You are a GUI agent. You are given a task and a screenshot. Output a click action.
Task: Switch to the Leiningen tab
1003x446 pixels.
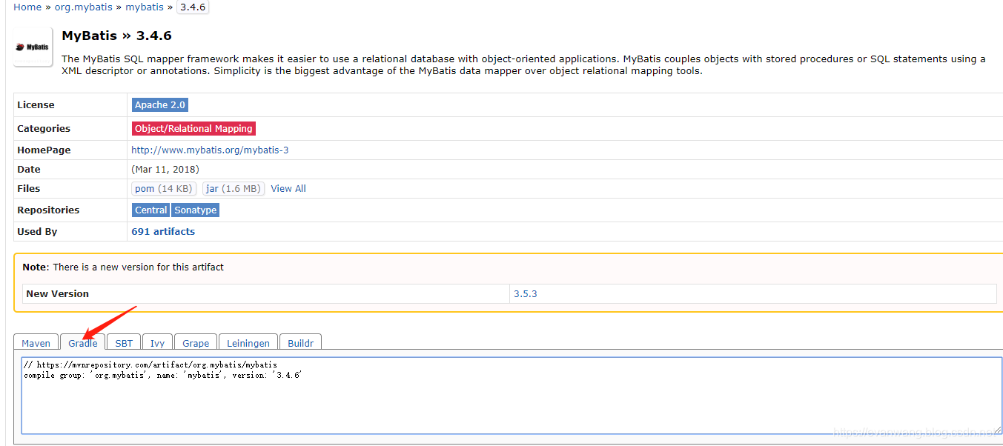(x=249, y=343)
